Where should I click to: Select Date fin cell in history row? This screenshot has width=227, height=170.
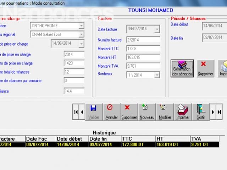click(105, 144)
